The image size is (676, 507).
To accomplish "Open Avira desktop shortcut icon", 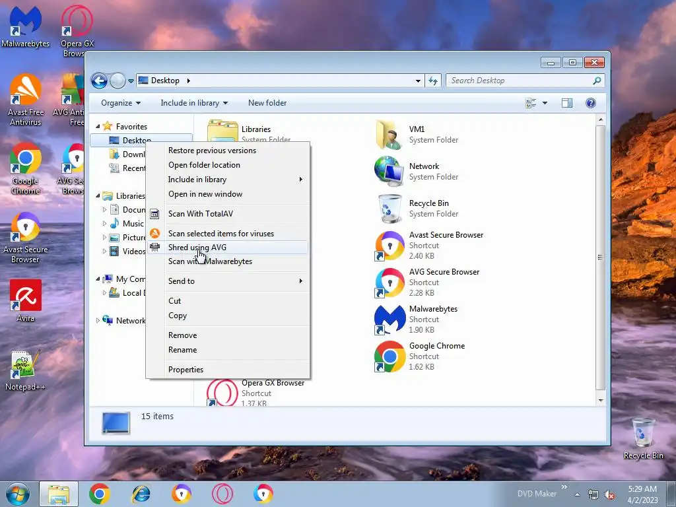I will 26,296.
